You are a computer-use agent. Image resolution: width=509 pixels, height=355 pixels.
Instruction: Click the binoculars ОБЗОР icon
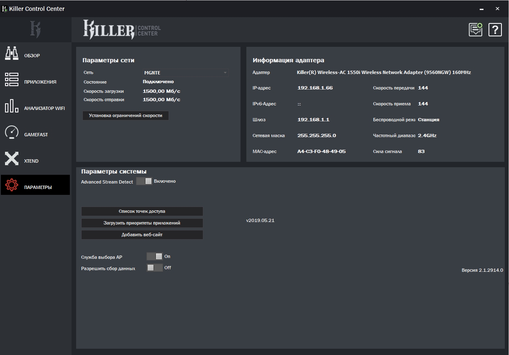pos(12,53)
